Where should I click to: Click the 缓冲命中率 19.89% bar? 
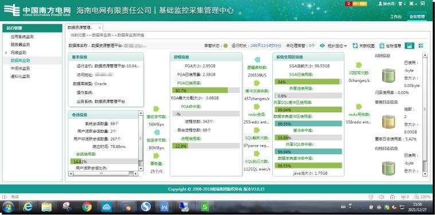click(x=308, y=138)
